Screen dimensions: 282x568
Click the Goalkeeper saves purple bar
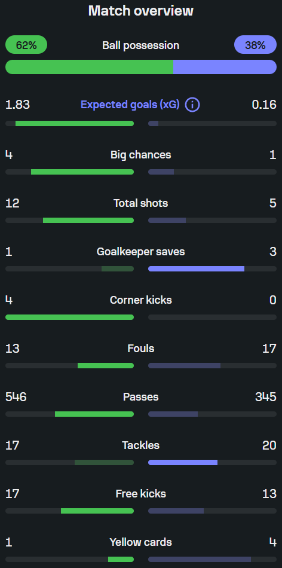point(196,269)
